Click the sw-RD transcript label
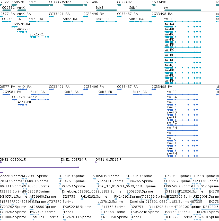219x221 pixels. (169, 40)
